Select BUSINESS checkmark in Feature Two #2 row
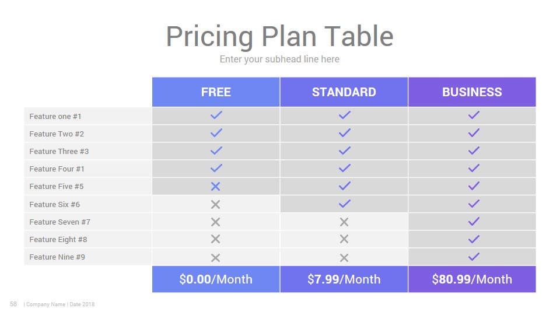Image resolution: width=560 pixels, height=315 pixels. pyautogui.click(x=474, y=133)
